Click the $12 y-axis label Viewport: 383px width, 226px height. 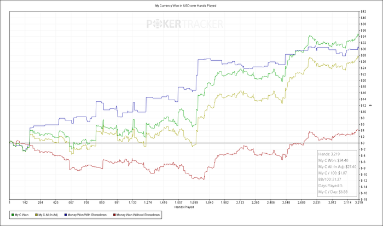pyautogui.click(x=363, y=106)
